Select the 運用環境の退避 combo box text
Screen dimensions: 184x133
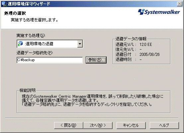(x=39, y=44)
